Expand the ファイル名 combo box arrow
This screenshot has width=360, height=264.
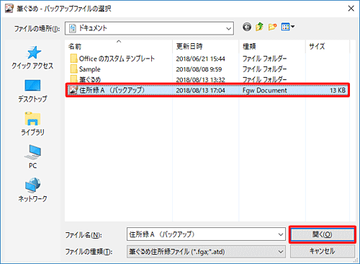280,234
